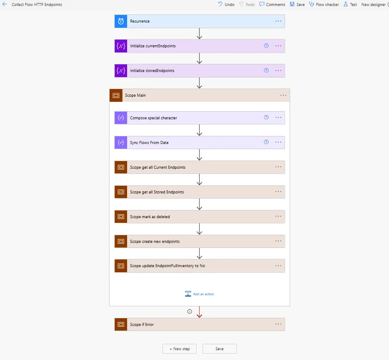Click the Scope mark as deleted icon
Screen dimensions: 389x360
tap(121, 216)
